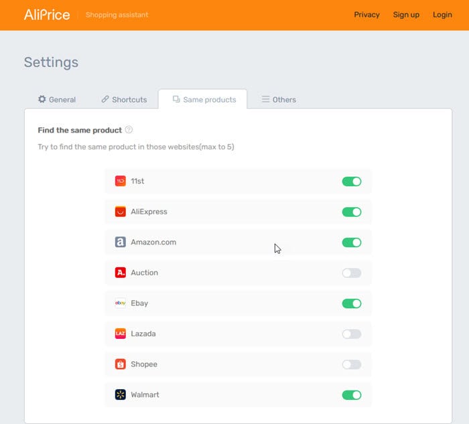Click the Walmart logo icon
Image resolution: width=469 pixels, height=424 pixels.
pyautogui.click(x=120, y=395)
